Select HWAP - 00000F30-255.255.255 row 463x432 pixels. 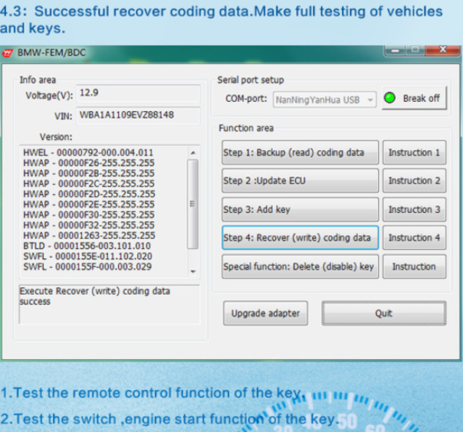point(89,214)
